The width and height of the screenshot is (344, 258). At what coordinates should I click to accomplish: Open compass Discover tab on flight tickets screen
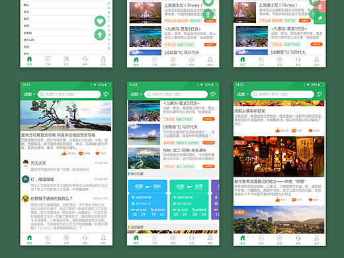[x=173, y=237]
